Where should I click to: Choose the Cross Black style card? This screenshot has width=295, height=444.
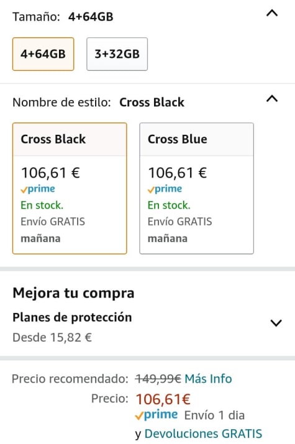coord(70,188)
